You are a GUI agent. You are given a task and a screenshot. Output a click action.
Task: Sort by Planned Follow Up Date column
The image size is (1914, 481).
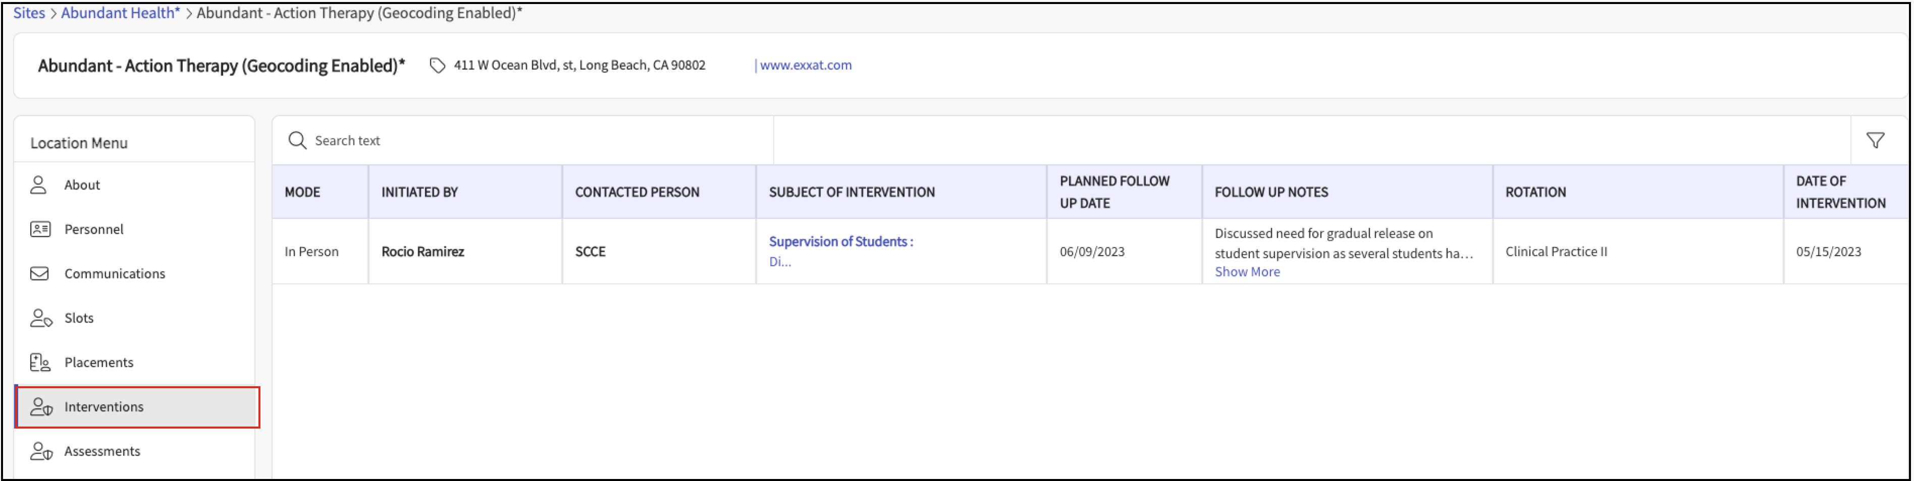pos(1114,192)
